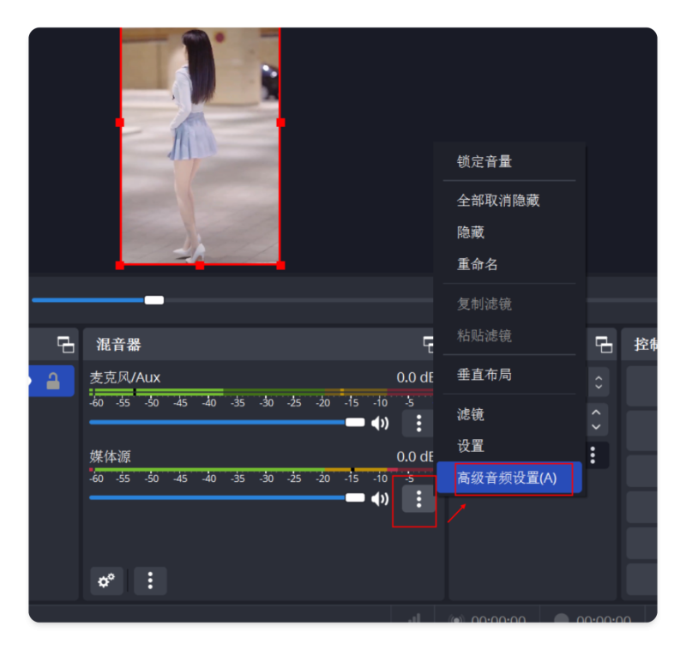
Task: Click the media playback seek slider handle
Action: 154,300
